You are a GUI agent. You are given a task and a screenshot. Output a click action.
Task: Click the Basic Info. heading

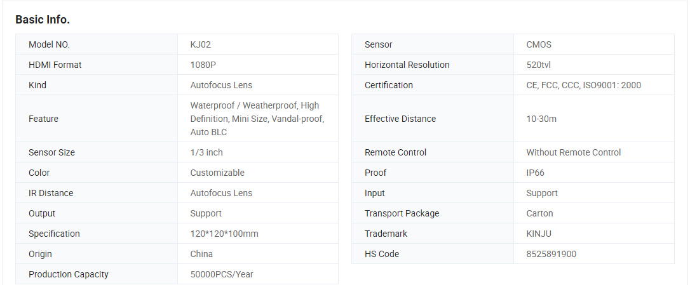point(43,20)
